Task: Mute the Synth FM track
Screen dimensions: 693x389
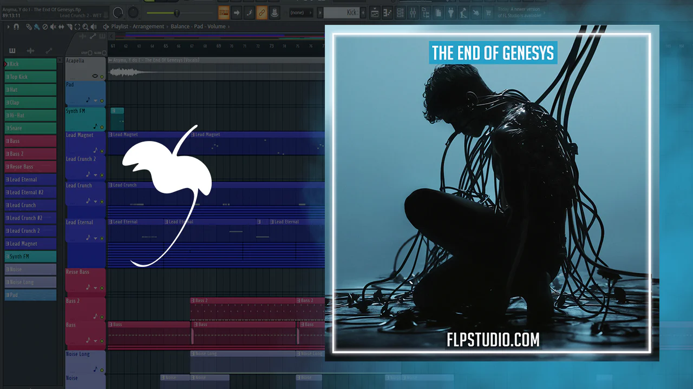Action: tap(102, 126)
